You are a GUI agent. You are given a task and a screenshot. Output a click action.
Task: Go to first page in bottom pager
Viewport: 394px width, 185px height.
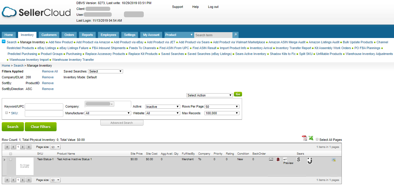point(7,180)
